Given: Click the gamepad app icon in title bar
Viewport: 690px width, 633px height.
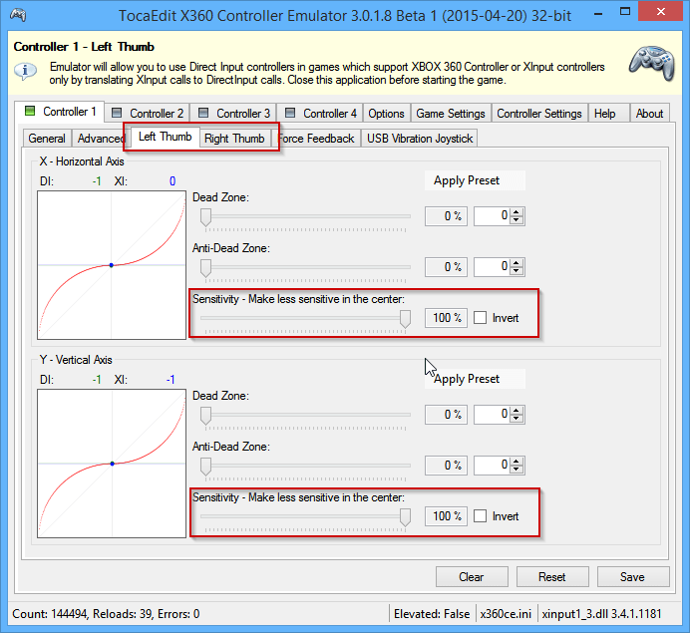Looking at the screenshot, I should 18,15.
